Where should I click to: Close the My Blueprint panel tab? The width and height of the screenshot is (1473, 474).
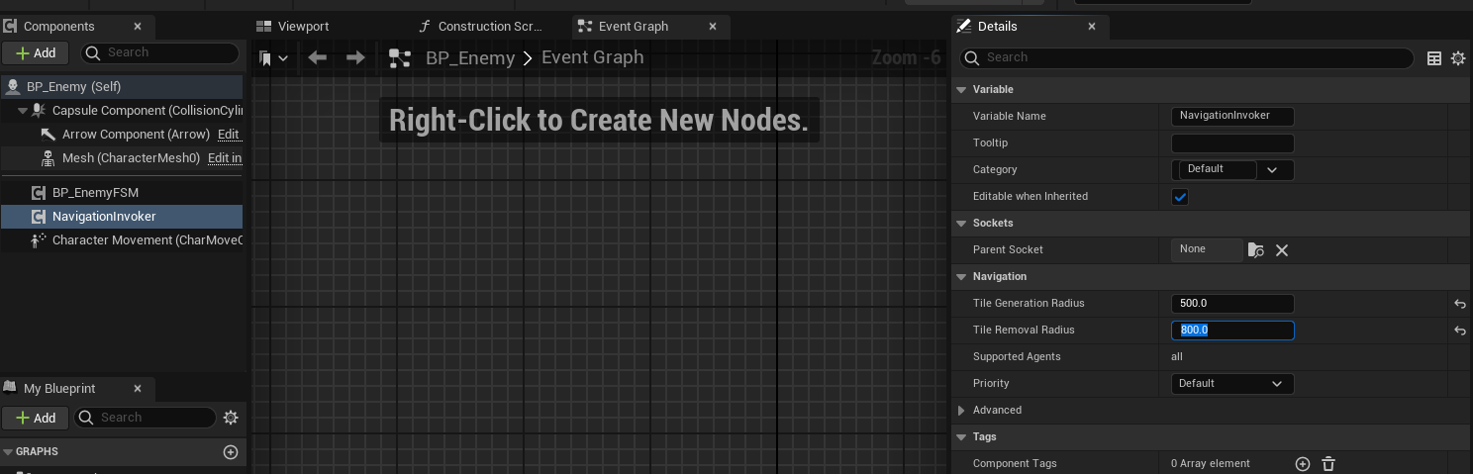click(x=138, y=389)
